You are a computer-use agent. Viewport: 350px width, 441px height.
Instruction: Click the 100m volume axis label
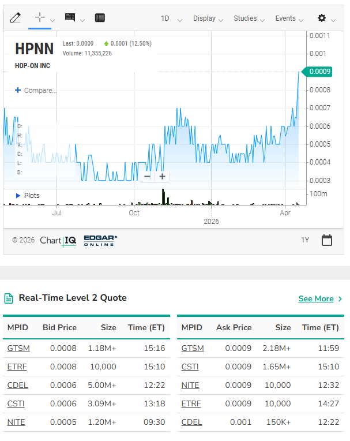[x=318, y=194]
